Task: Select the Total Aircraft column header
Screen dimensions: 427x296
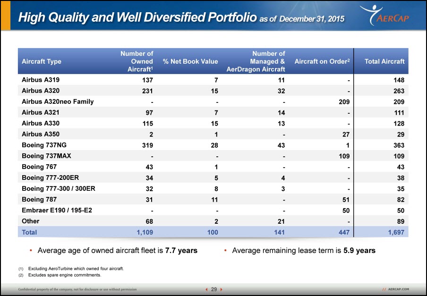Action: coord(384,61)
